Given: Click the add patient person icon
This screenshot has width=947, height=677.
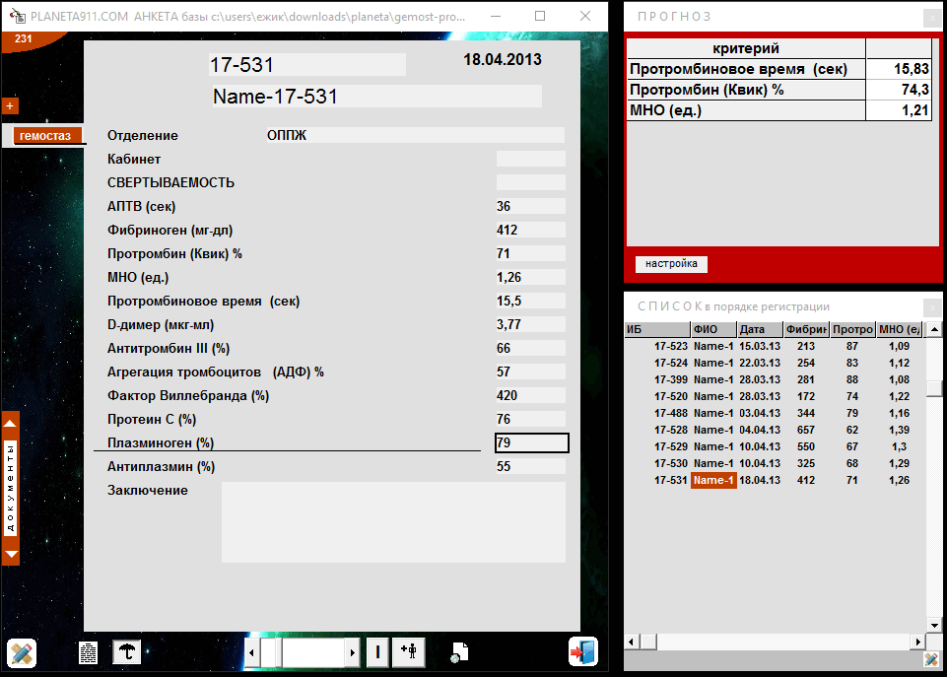Looking at the screenshot, I should click(x=409, y=652).
